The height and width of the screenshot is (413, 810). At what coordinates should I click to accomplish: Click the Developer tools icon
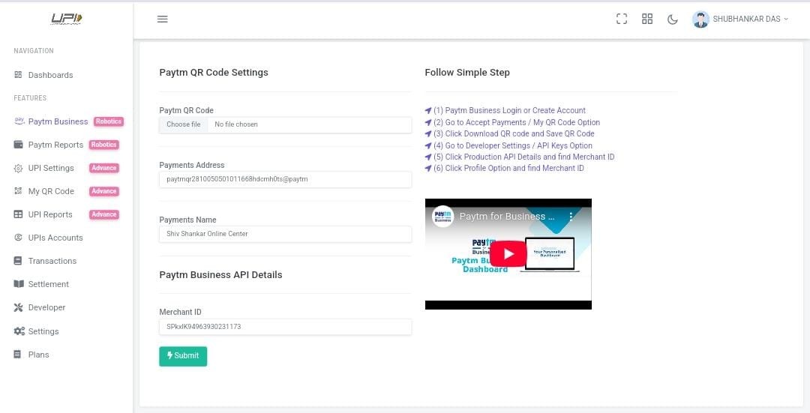18,307
